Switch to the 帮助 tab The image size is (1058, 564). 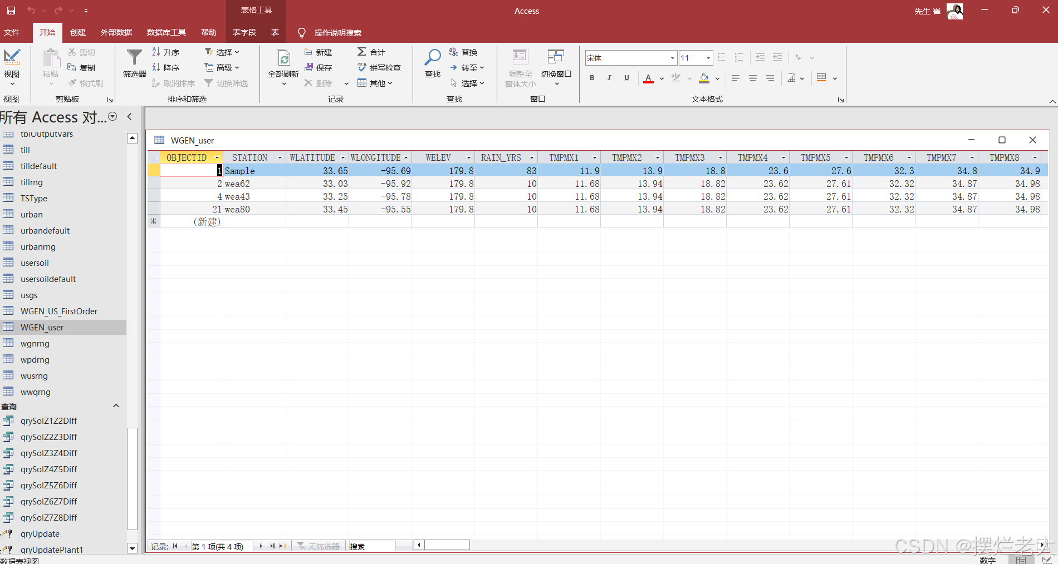pos(209,32)
